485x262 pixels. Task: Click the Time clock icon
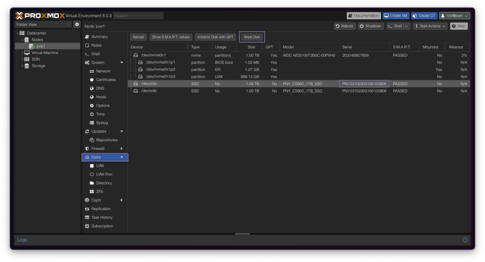pyautogui.click(x=91, y=114)
